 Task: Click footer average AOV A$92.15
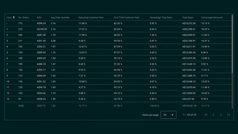click(x=41, y=106)
